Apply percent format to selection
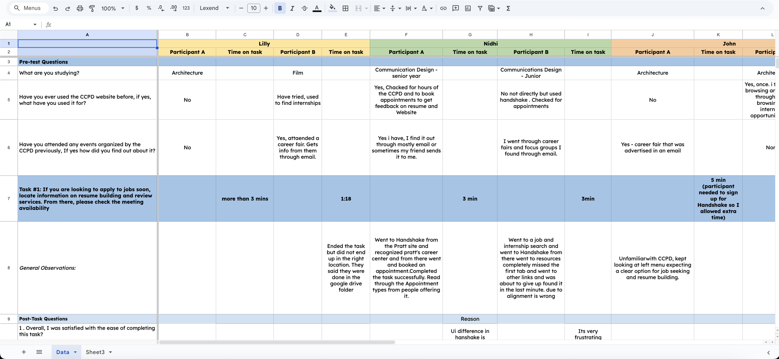 coord(149,8)
